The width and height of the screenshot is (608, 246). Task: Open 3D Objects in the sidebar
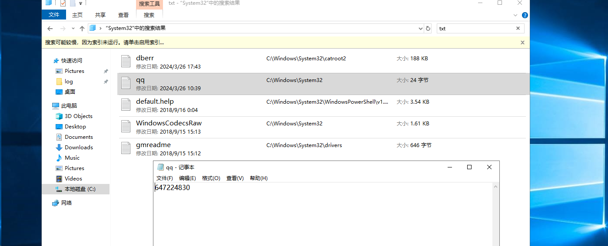click(x=79, y=116)
